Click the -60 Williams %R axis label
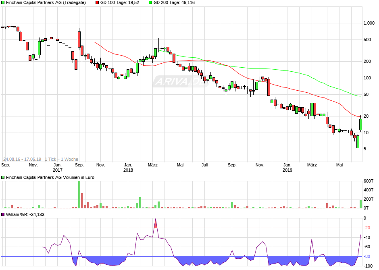379x270 pixels. click(367, 247)
